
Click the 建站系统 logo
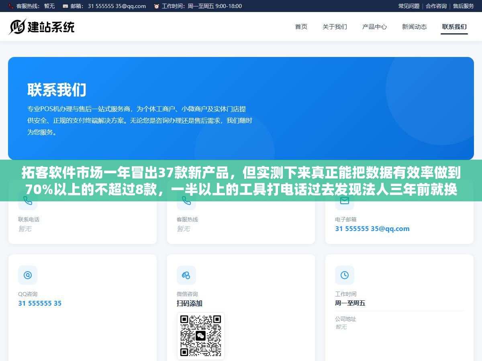coord(42,26)
